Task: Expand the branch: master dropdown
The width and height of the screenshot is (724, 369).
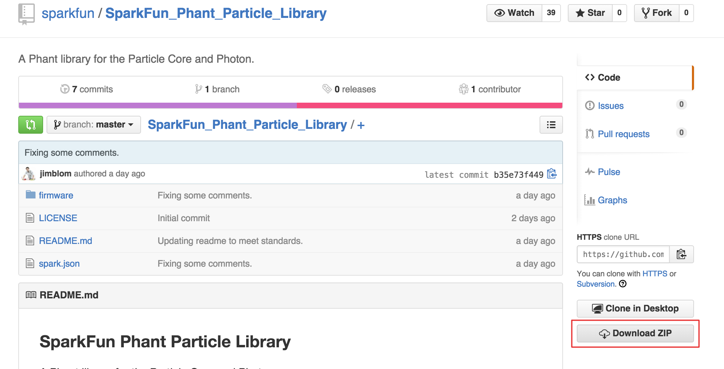Action: [94, 125]
